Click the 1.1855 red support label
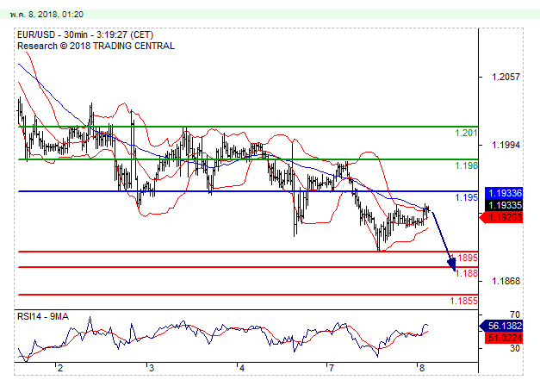Image resolution: width=540 pixels, height=386 pixels. (x=463, y=301)
